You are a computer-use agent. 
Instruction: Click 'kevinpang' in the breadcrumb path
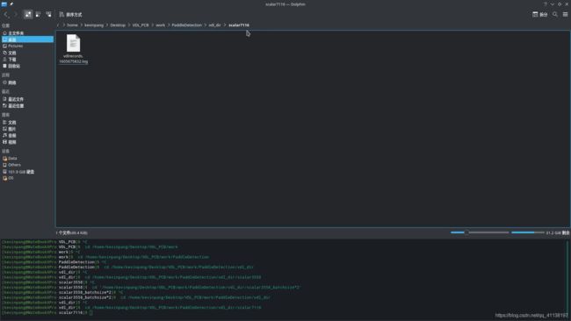[94, 25]
